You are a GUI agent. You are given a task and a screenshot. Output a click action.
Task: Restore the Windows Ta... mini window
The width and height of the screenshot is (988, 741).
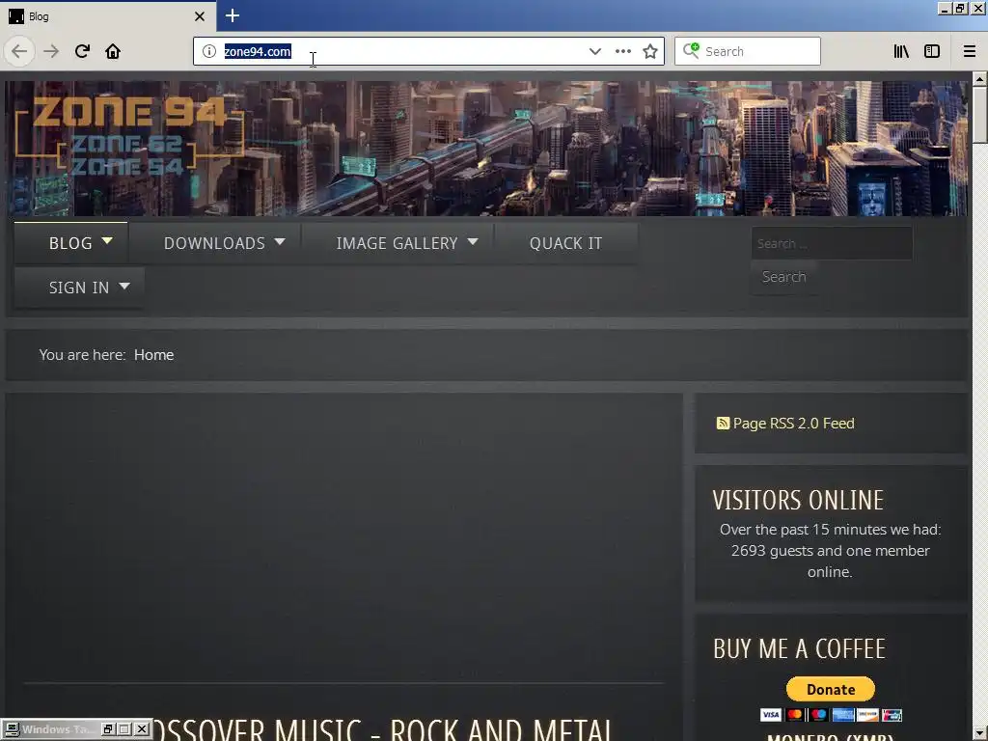(x=108, y=729)
